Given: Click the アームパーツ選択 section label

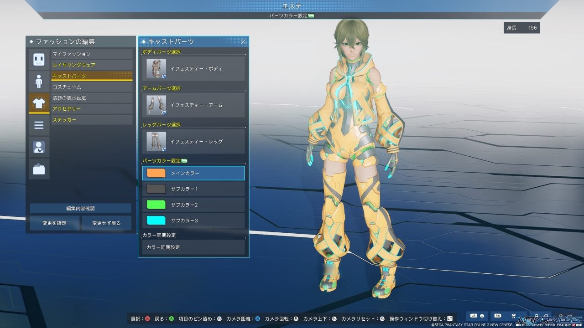Looking at the screenshot, I should [x=162, y=88].
